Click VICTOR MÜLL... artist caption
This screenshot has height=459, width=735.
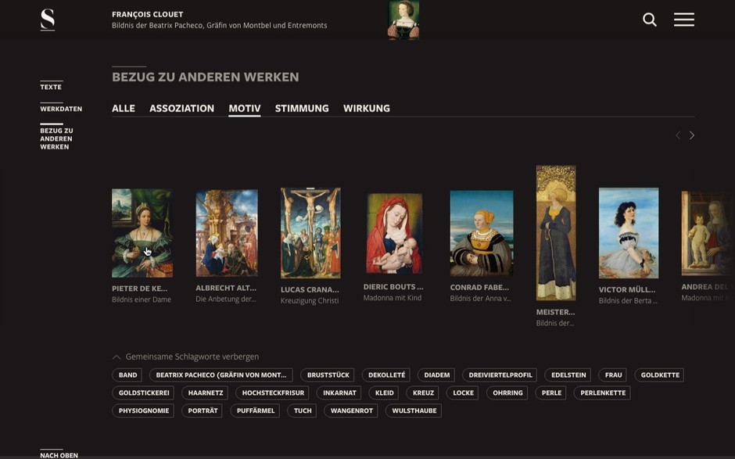(x=627, y=290)
